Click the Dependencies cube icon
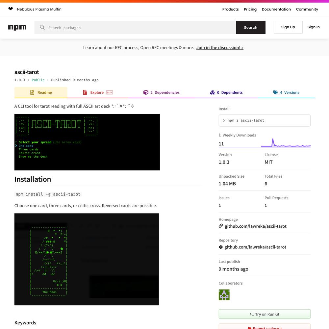The height and width of the screenshot is (329, 329). click(146, 92)
